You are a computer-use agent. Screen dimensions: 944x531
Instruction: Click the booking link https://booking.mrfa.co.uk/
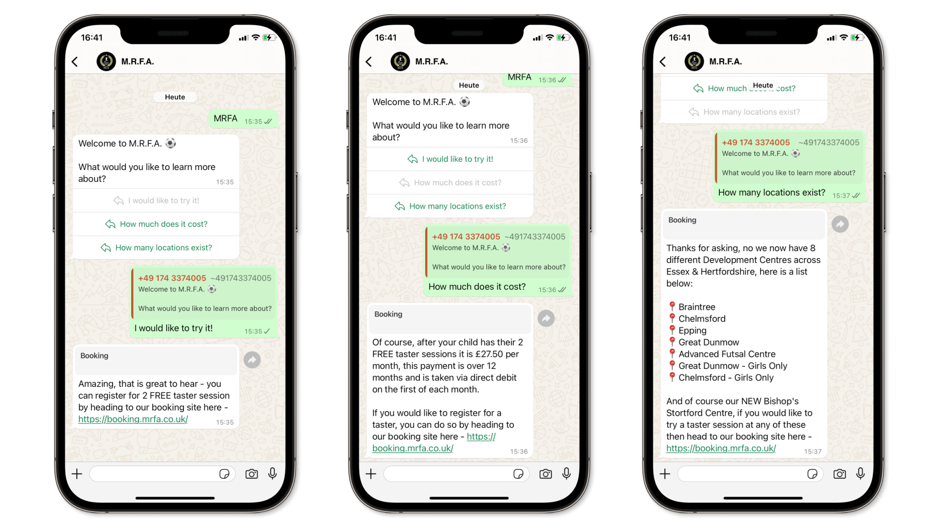point(133,419)
